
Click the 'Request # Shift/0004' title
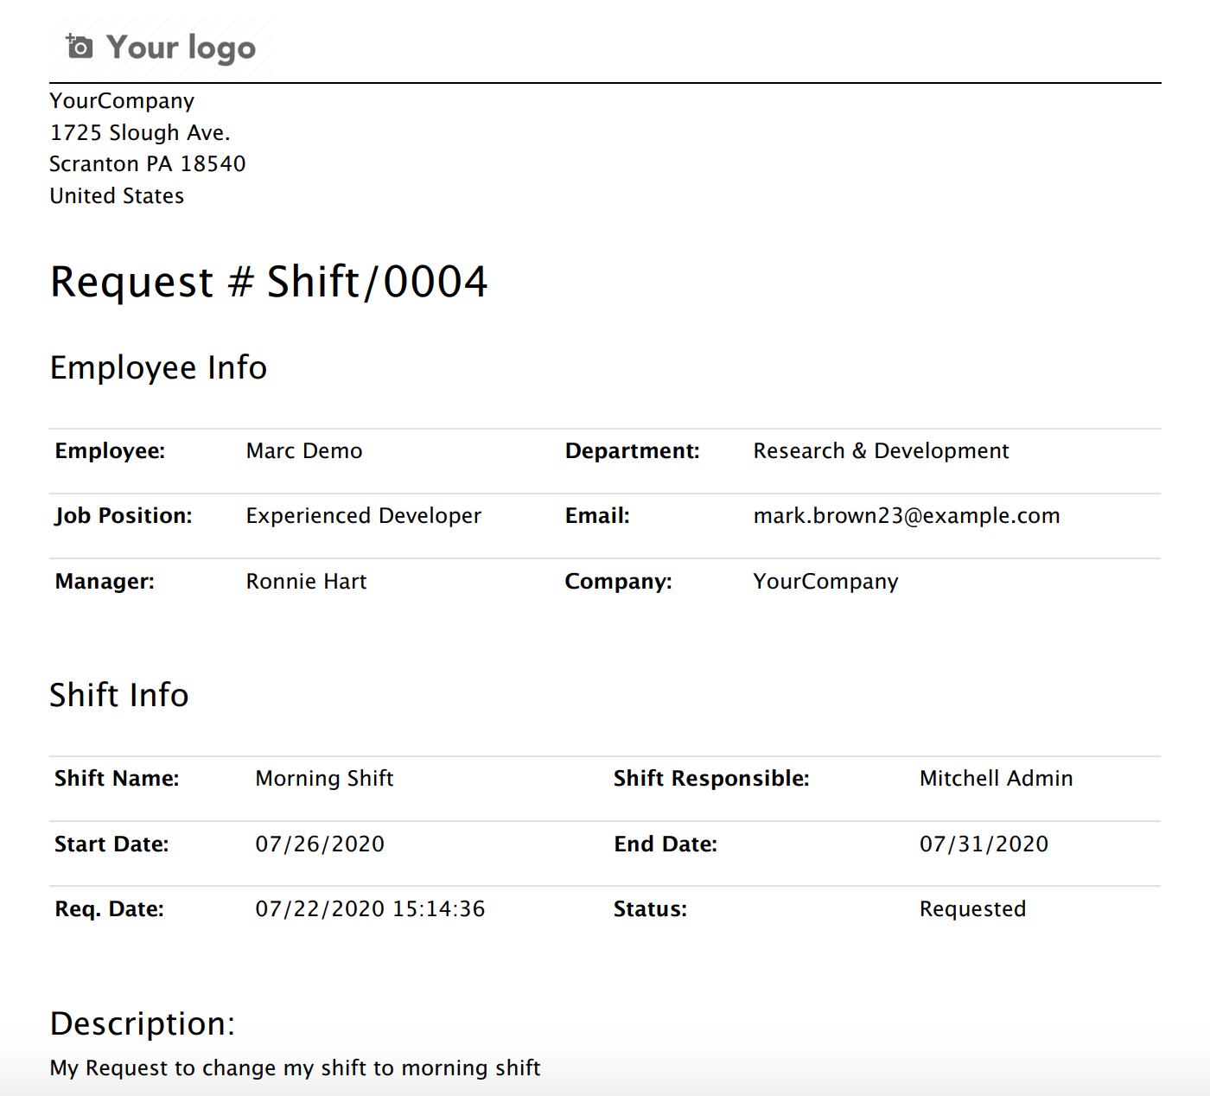(269, 282)
